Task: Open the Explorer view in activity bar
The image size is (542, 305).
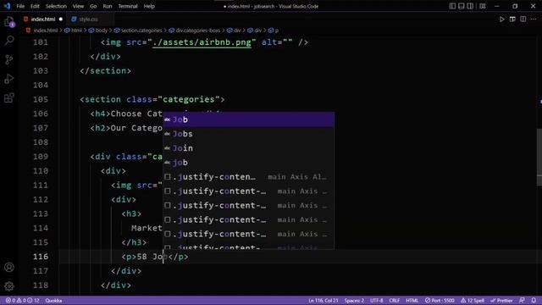Action: point(9,22)
